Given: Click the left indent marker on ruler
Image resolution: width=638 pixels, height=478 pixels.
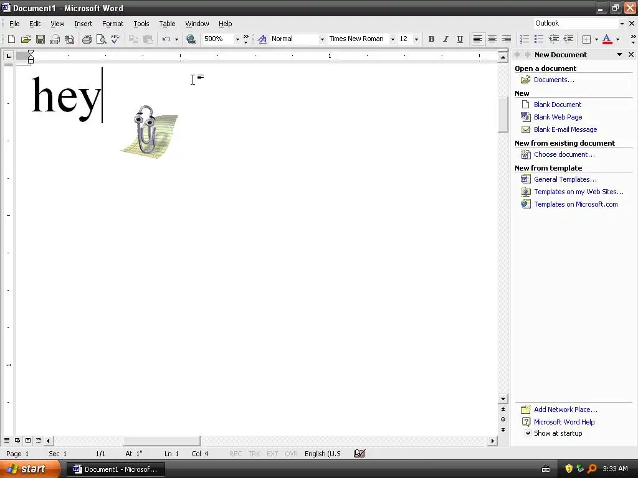Looking at the screenshot, I should [x=31, y=60].
